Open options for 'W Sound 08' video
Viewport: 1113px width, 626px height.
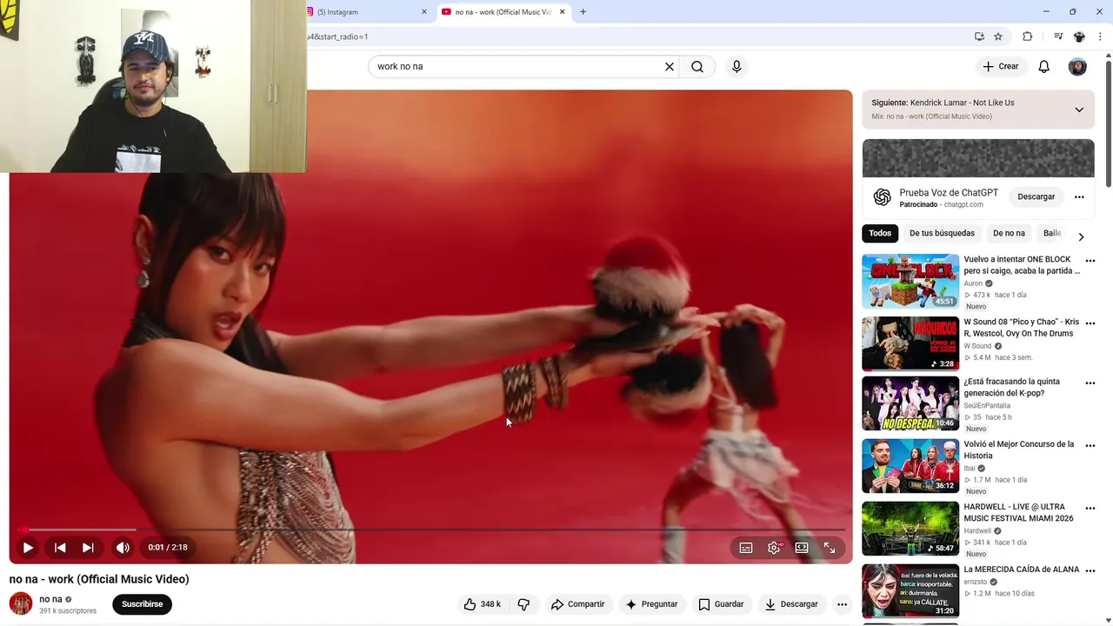[x=1090, y=323]
